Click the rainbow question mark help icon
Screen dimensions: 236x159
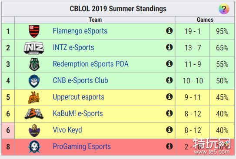tap(224, 9)
